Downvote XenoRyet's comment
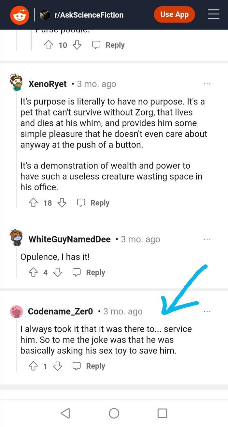This screenshot has height=427, width=228. (x=62, y=203)
